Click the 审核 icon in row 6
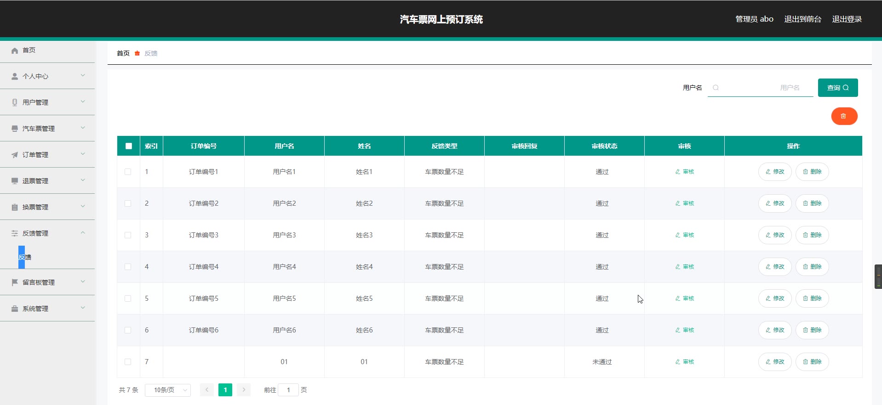The width and height of the screenshot is (882, 405). click(677, 330)
